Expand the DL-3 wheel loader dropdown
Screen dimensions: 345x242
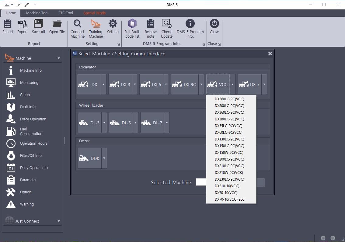(104, 123)
